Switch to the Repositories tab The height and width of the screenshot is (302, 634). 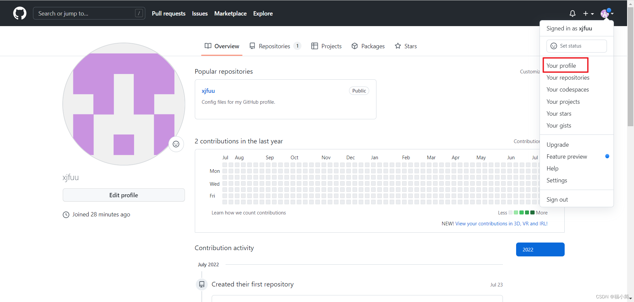275,46
